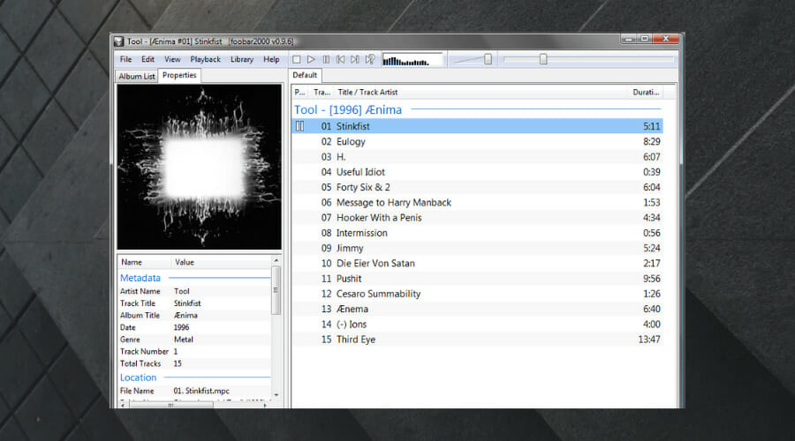
Task: Click the Track Number property row
Action: 194,351
